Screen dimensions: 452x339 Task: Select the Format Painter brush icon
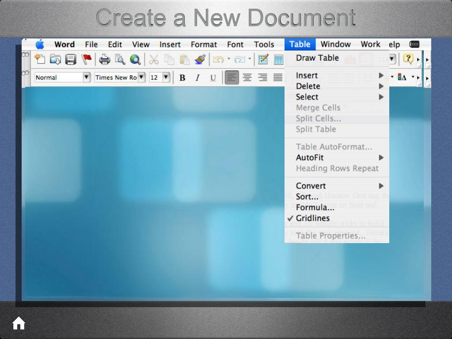pyautogui.click(x=200, y=59)
